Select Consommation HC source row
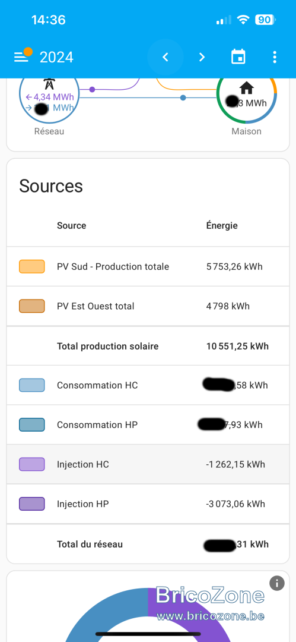296x642 pixels. pos(148,385)
